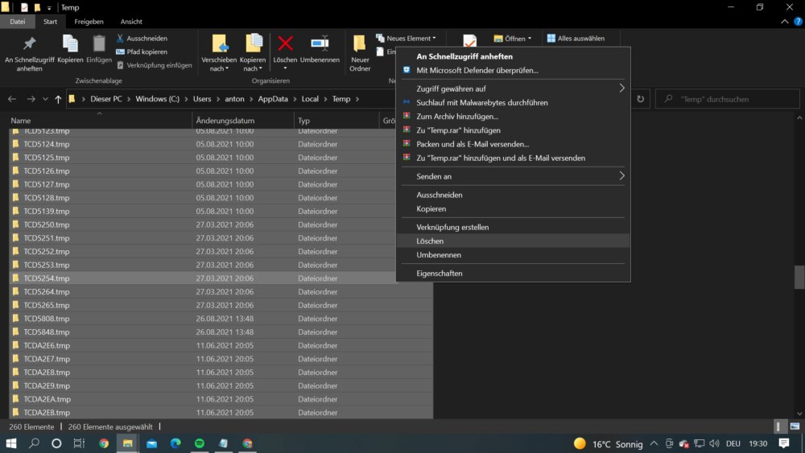Screen dimensions: 805x453
Task: Select Zum Archiv hinzufügen
Action: 513,117
